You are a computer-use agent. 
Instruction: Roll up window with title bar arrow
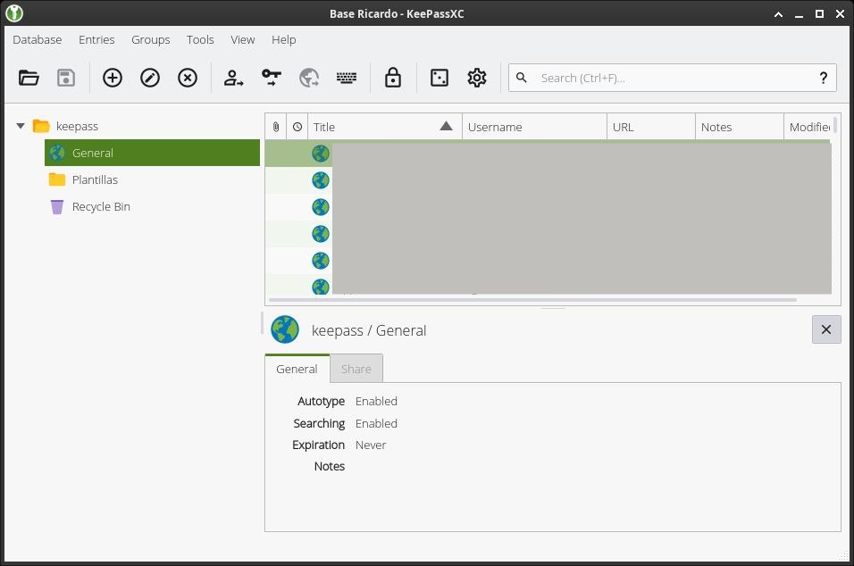tap(778, 14)
